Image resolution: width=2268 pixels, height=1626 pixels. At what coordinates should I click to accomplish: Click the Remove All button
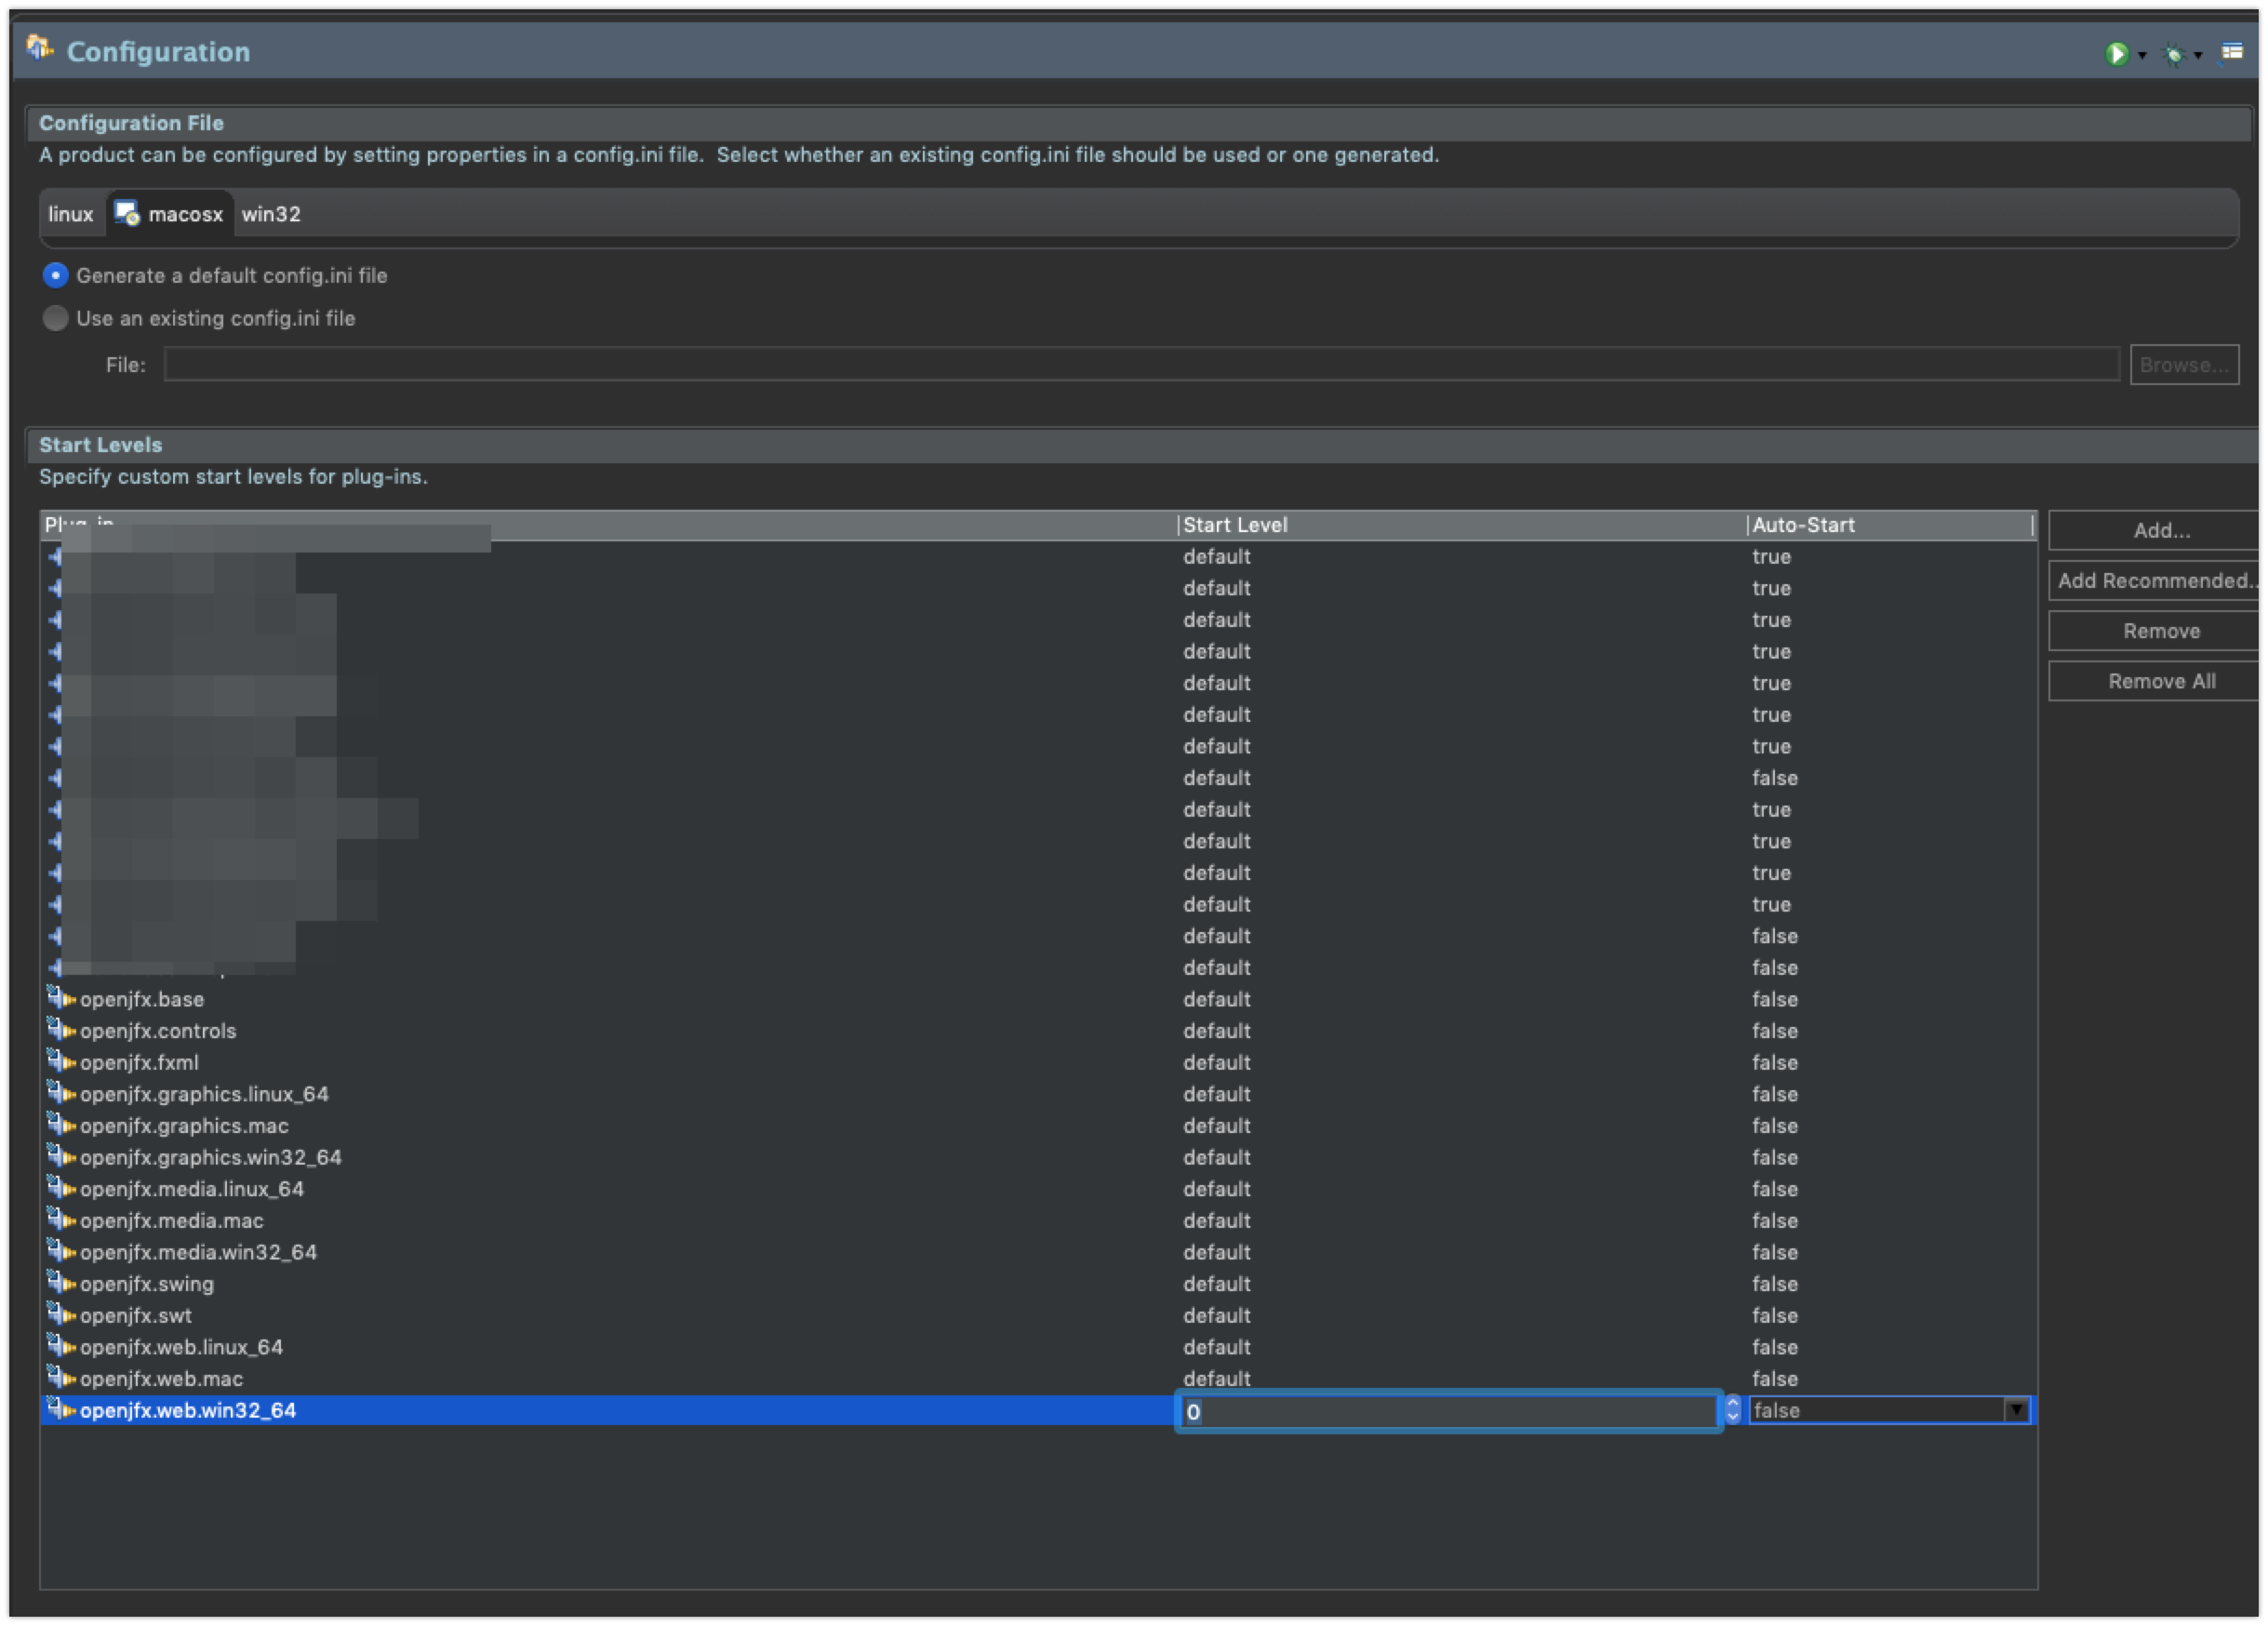tap(2160, 681)
